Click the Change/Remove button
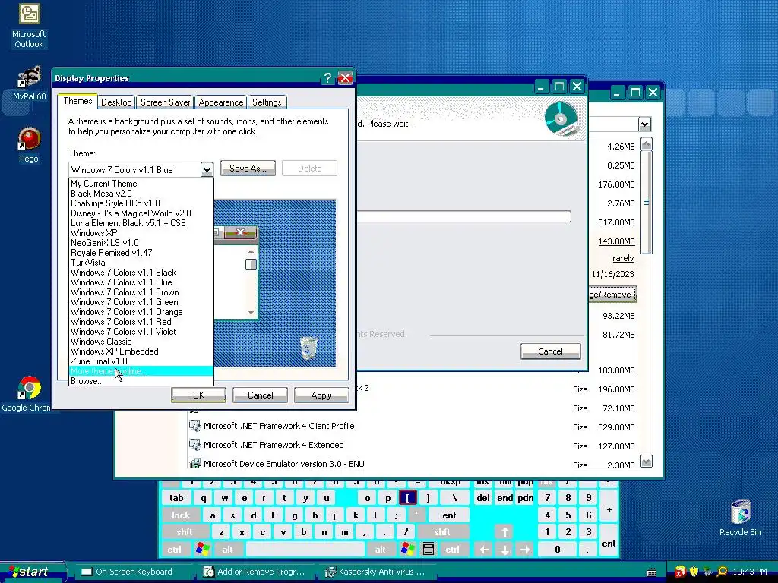This screenshot has height=583, width=778. [x=612, y=295]
